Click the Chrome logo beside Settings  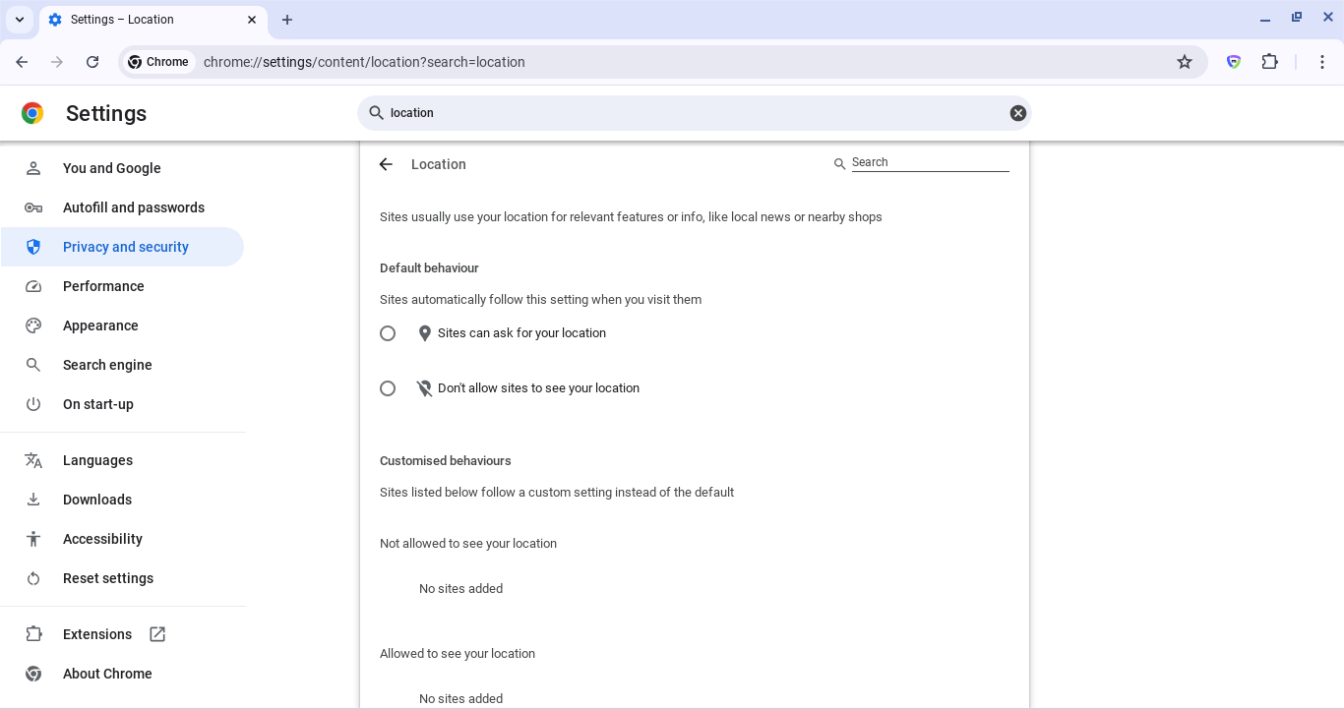[x=32, y=113]
